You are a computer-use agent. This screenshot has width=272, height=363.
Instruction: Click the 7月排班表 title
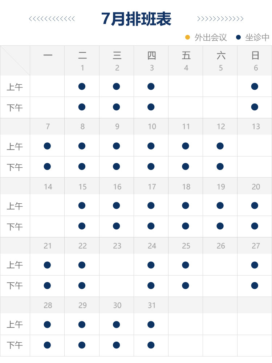(136, 19)
